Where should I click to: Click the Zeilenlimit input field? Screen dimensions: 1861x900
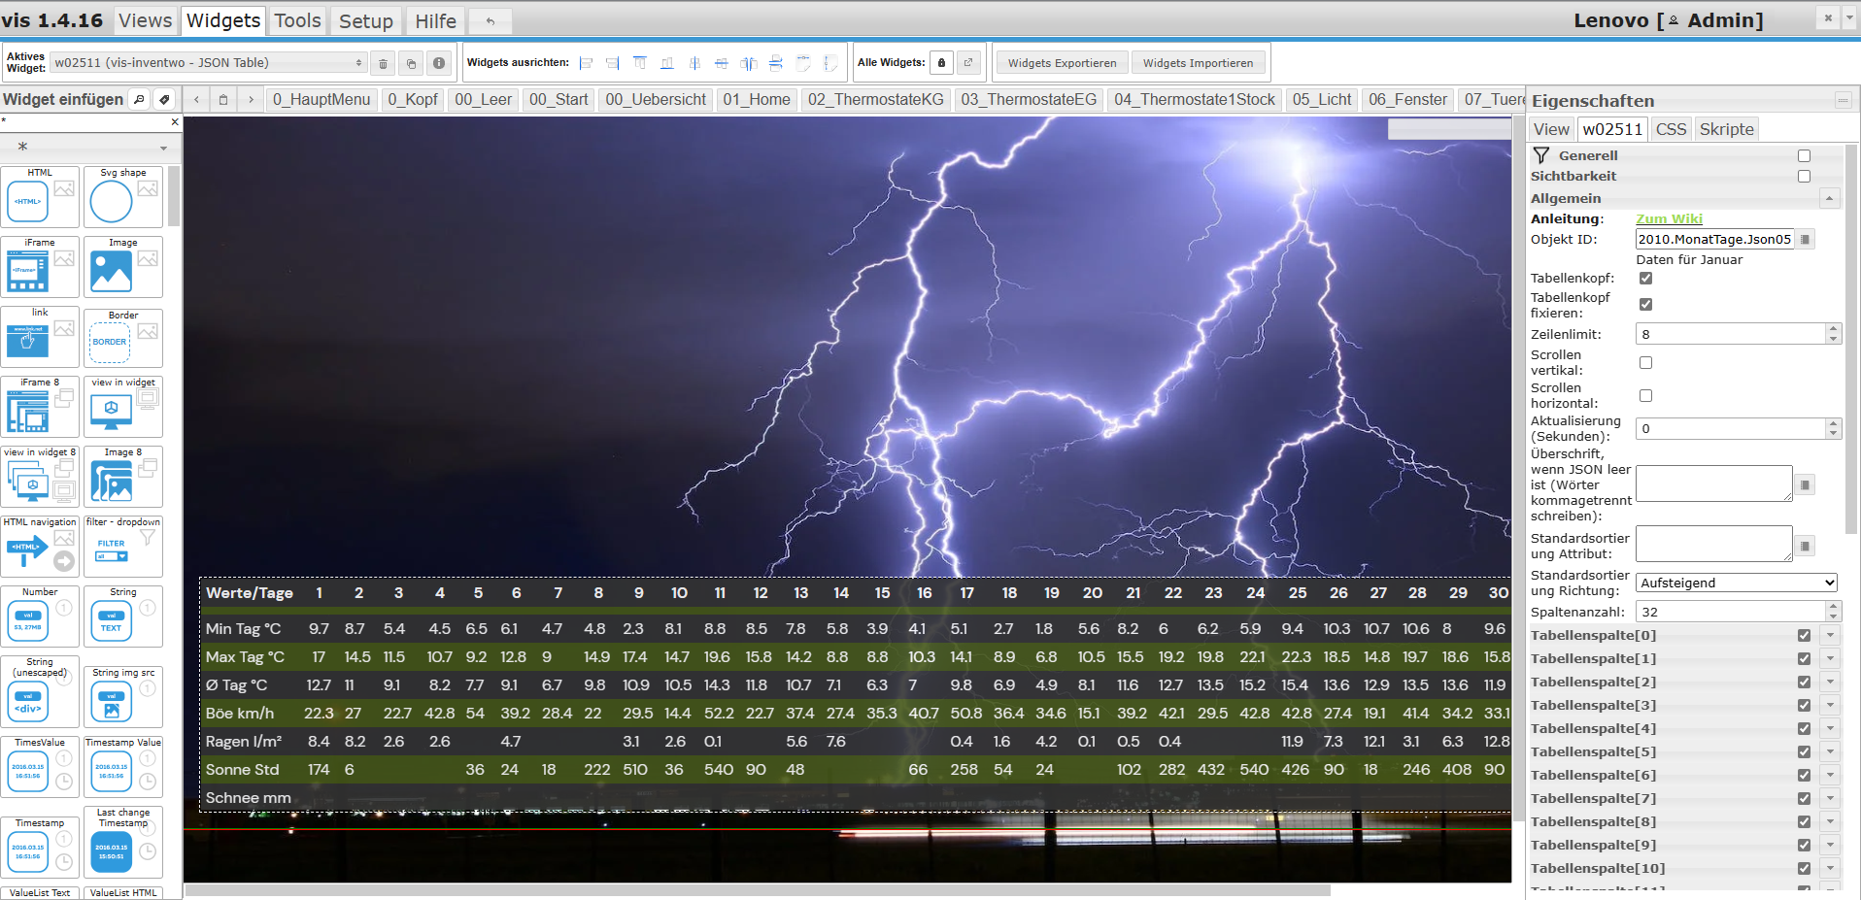click(1730, 335)
